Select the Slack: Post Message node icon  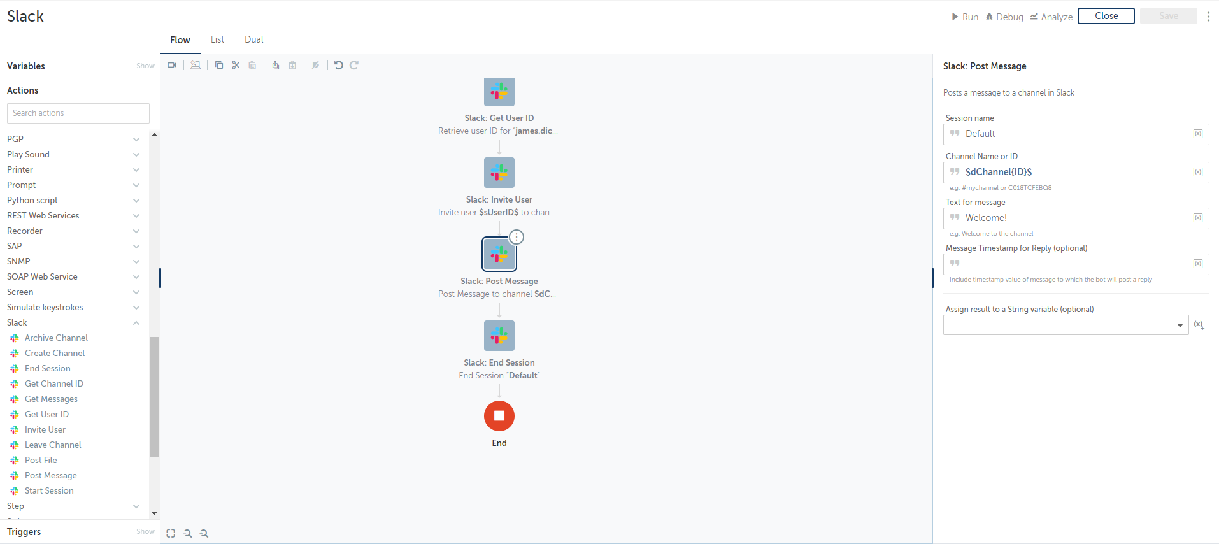(499, 254)
